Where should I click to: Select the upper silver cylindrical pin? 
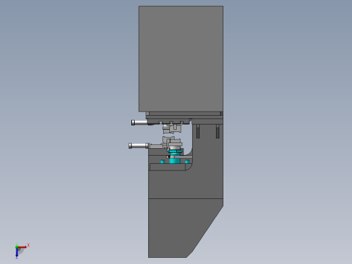(139, 123)
